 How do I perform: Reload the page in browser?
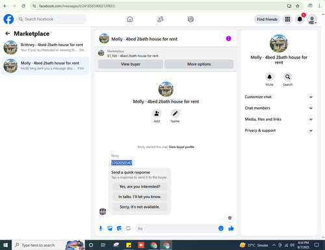[23, 6]
